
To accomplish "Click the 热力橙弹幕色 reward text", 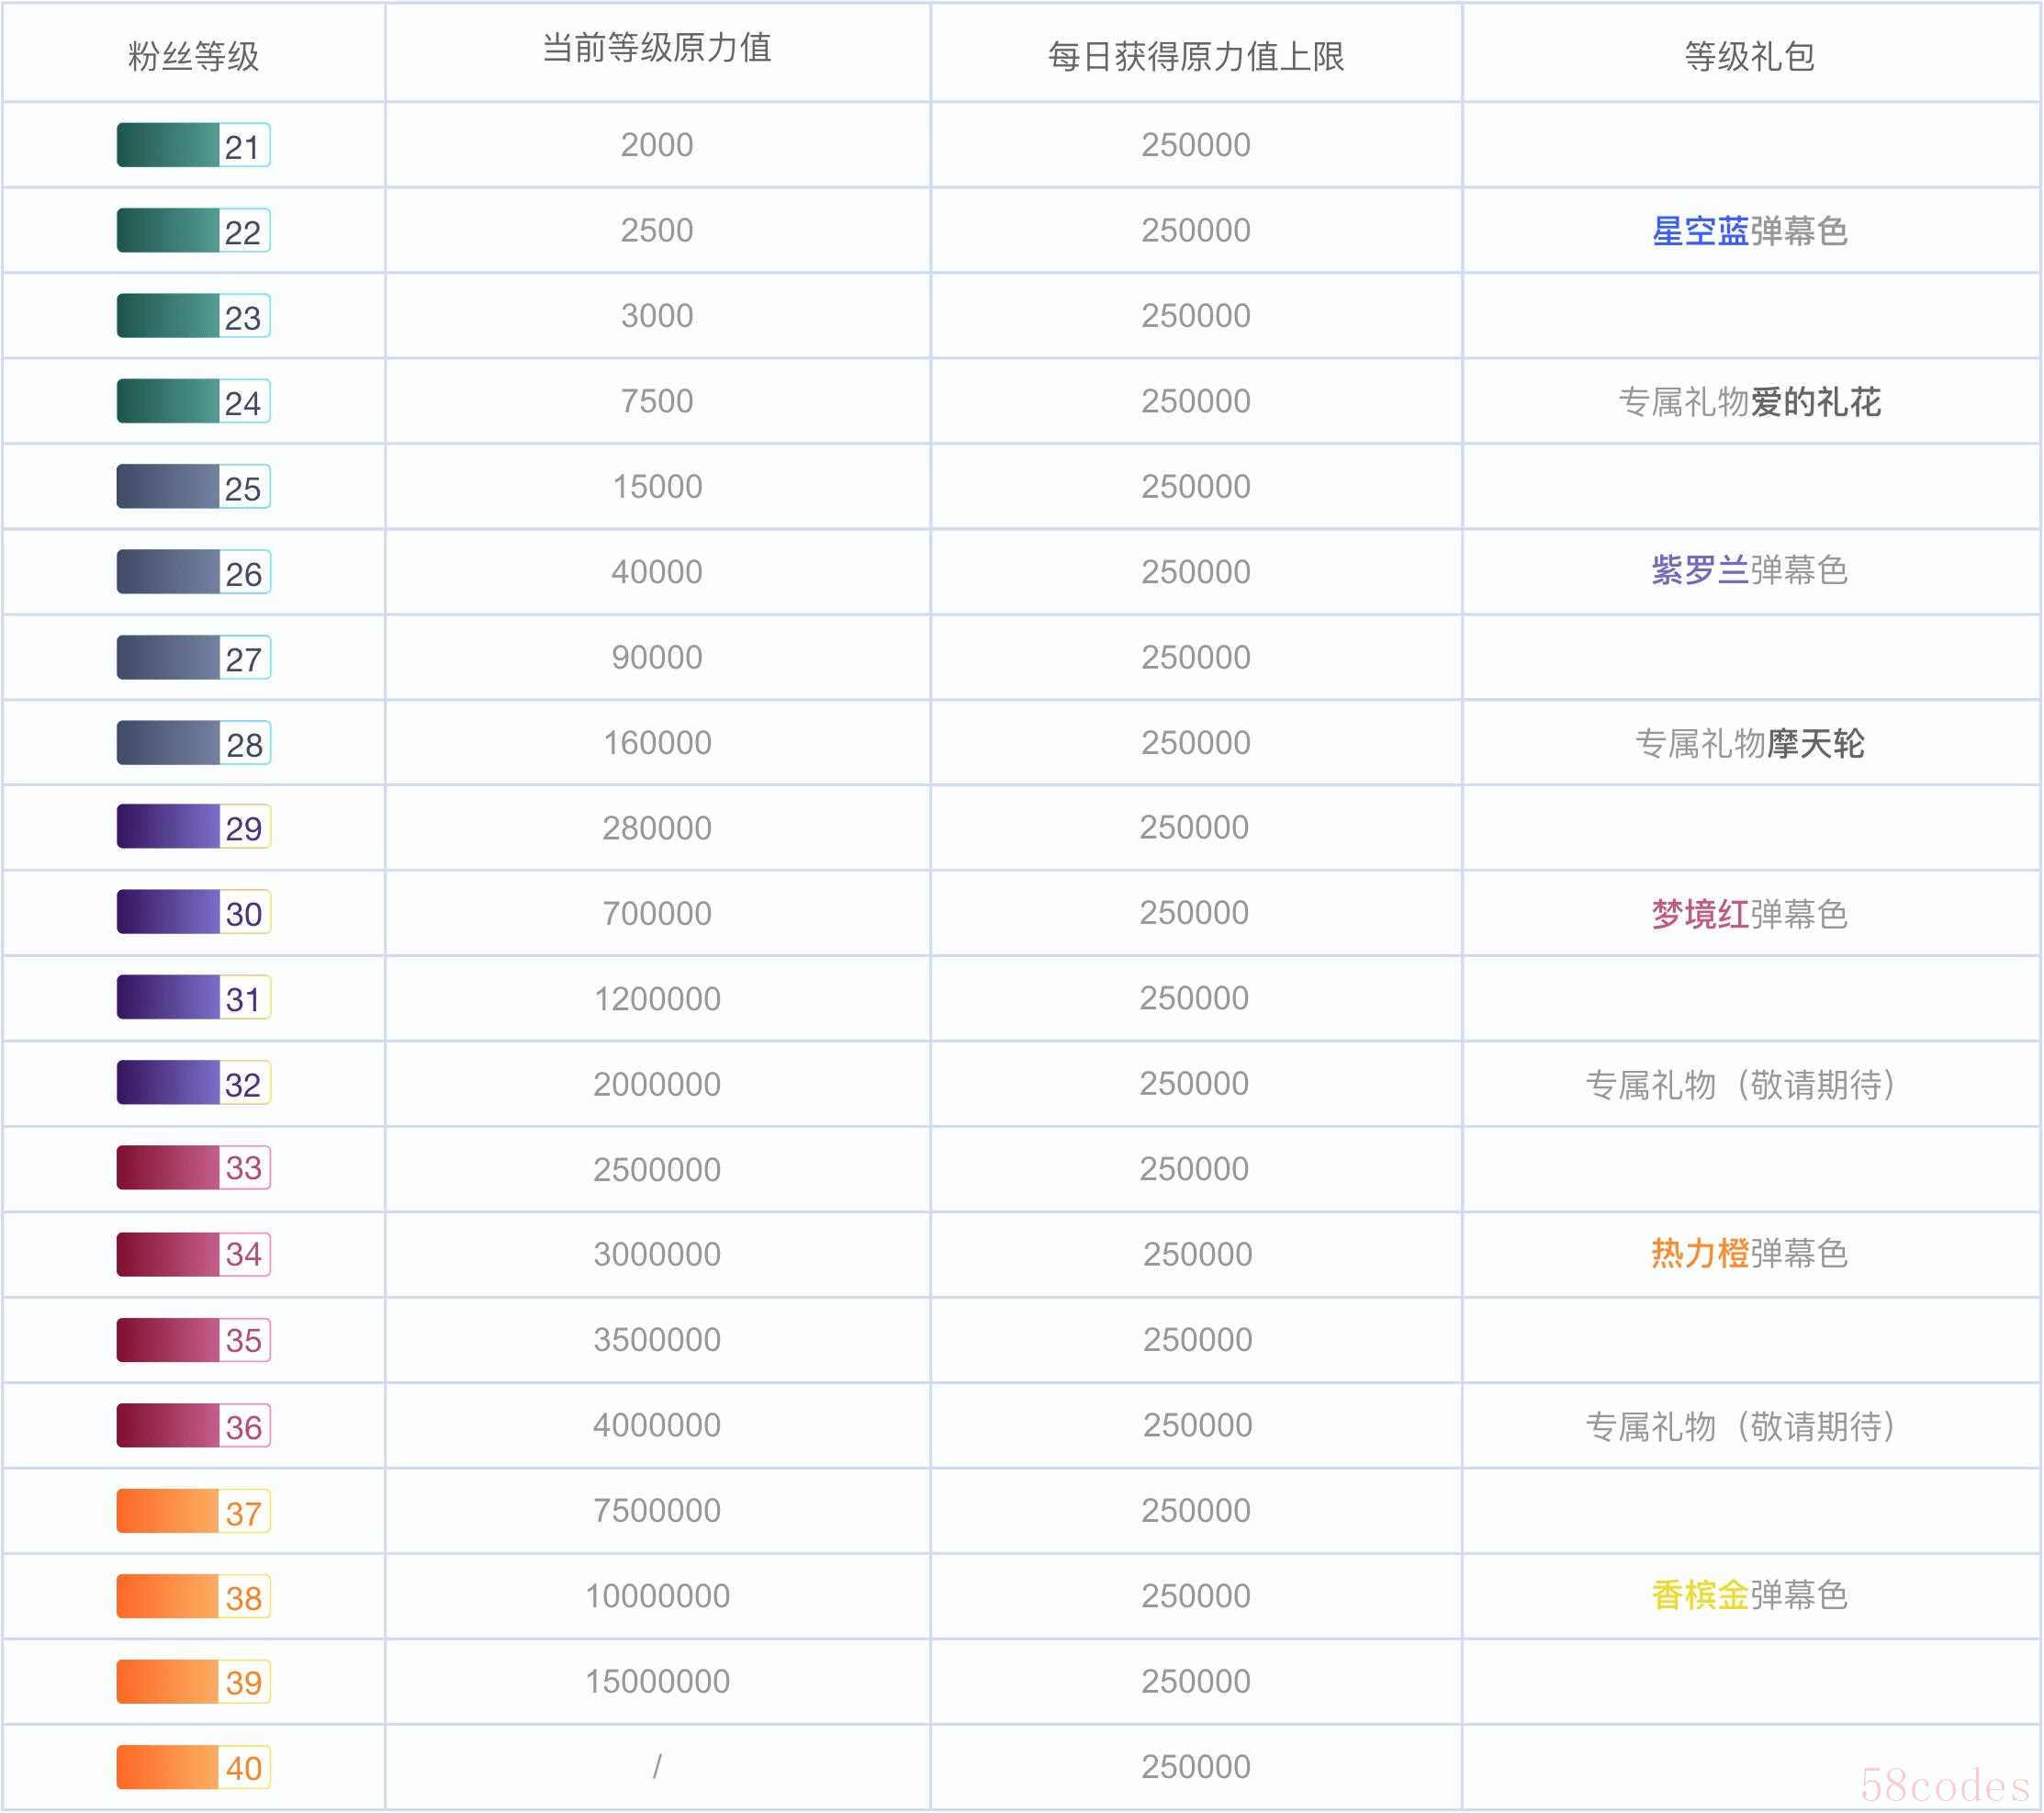I will coord(1749,1254).
